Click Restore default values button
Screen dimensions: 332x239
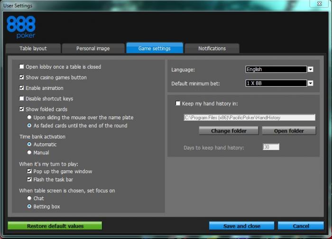tap(55, 226)
